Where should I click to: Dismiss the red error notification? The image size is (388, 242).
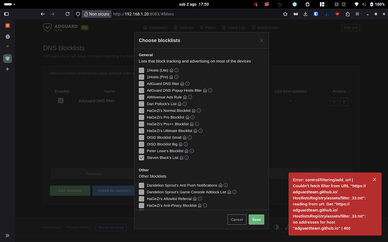tap(374, 180)
